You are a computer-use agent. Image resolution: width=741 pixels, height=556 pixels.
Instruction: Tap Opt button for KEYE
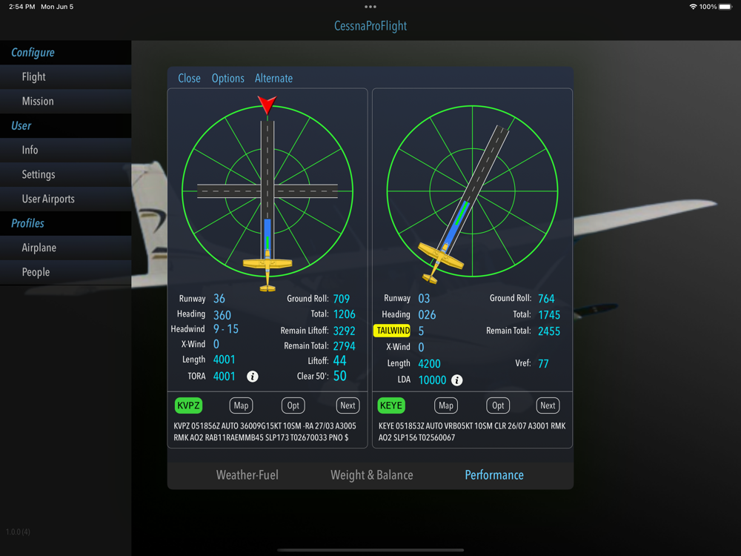pos(498,406)
